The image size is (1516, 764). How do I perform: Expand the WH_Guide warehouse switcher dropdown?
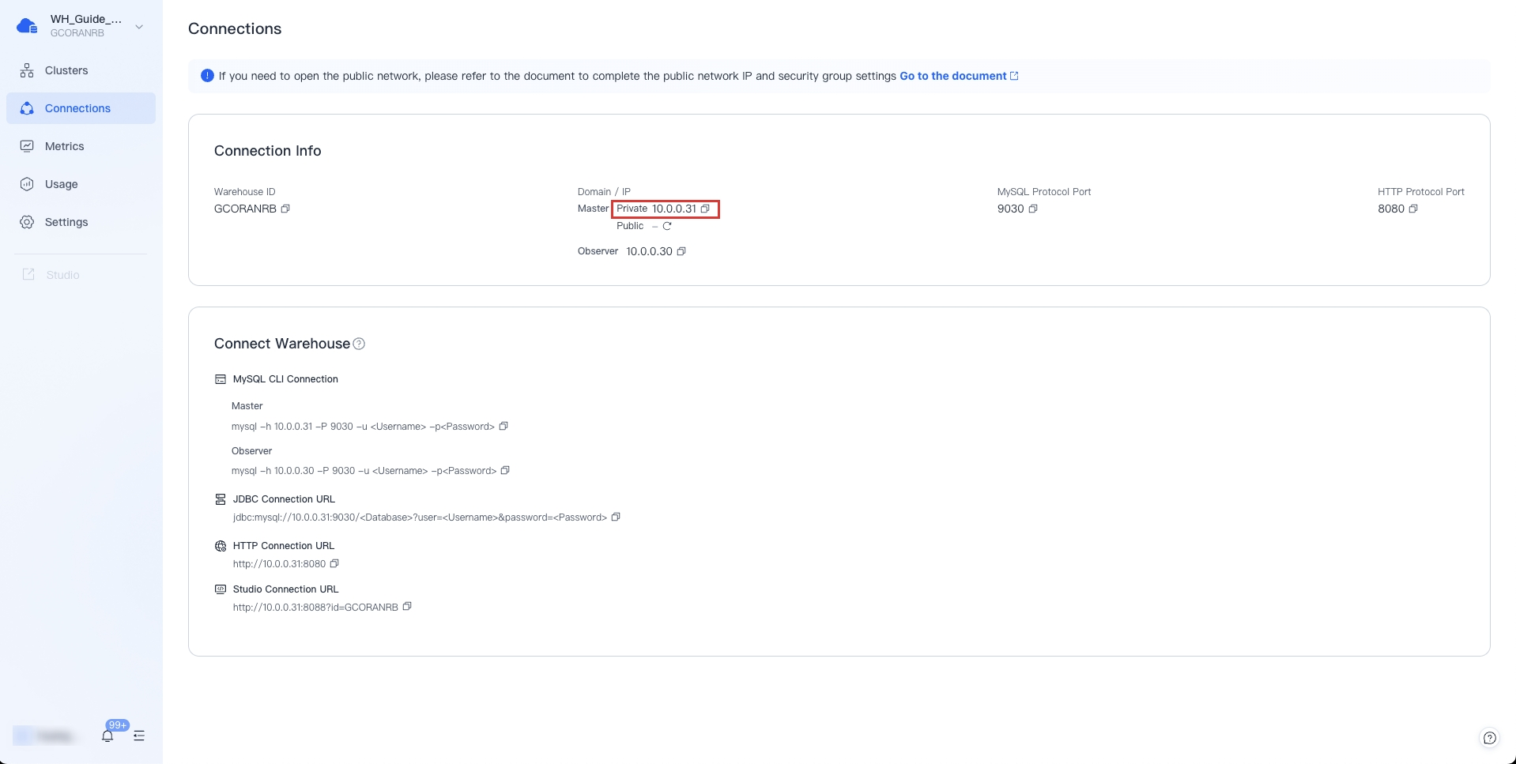139,27
